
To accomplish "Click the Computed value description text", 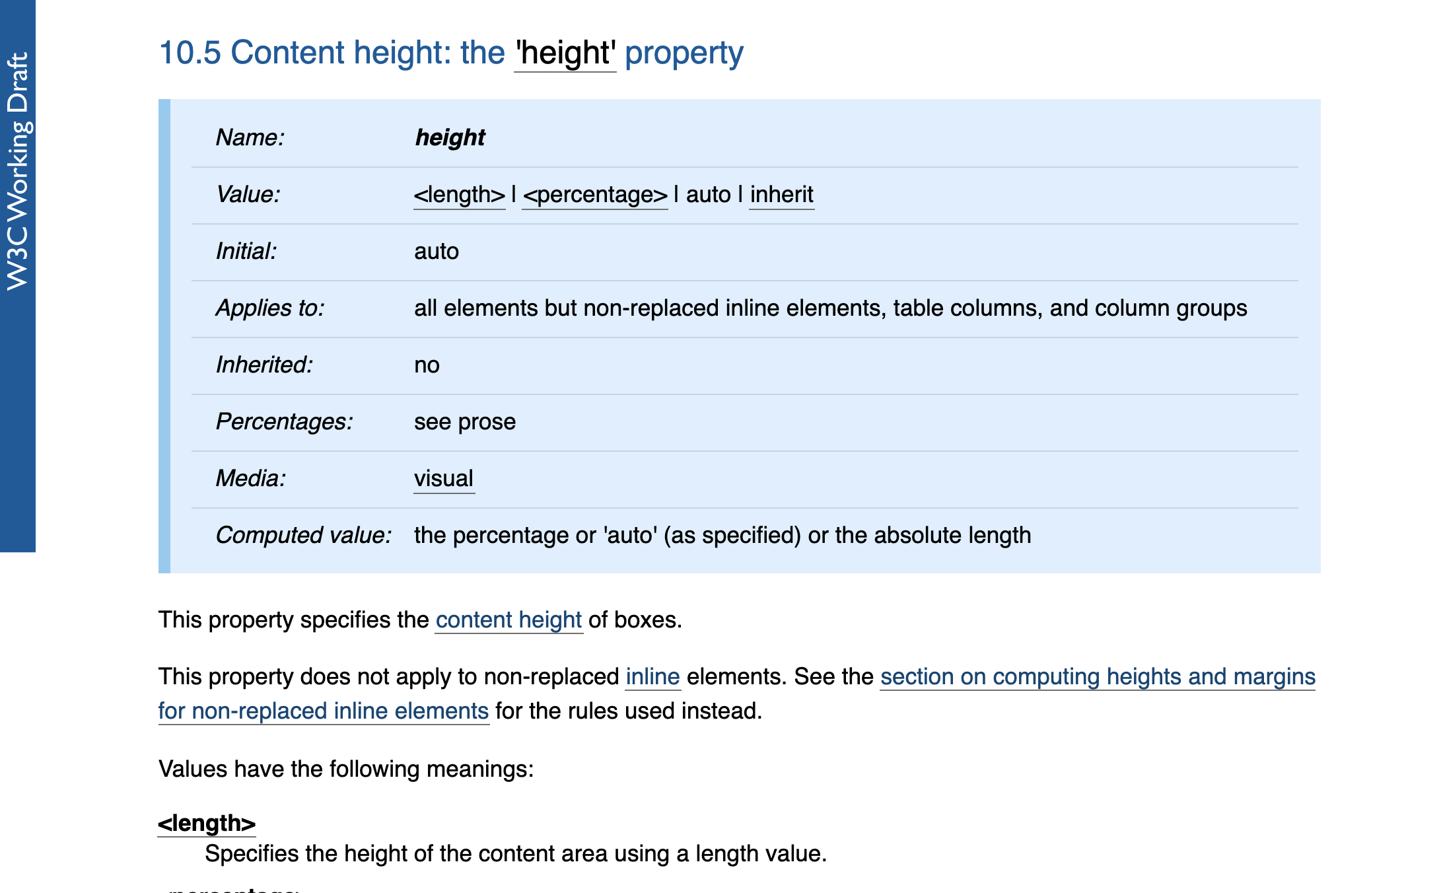I will pyautogui.click(x=722, y=536).
